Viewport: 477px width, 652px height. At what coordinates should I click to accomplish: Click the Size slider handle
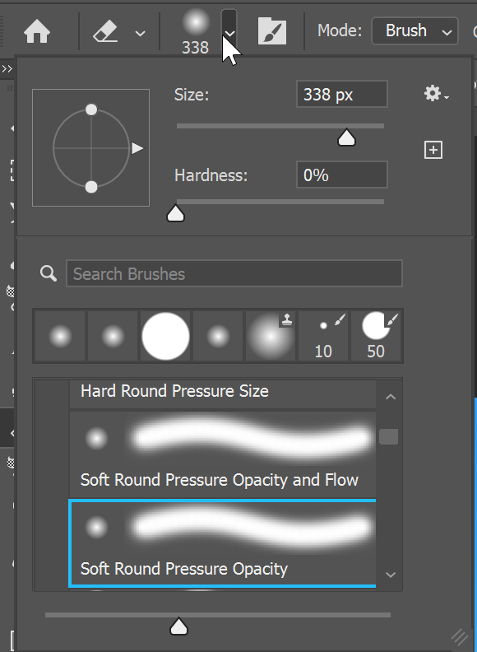pos(346,137)
